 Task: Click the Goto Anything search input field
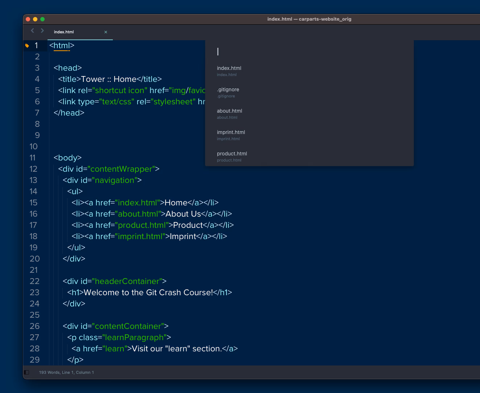[x=309, y=51]
